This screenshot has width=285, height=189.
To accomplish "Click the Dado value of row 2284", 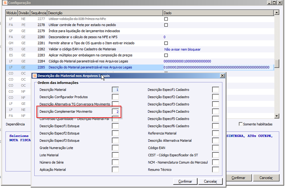I will tap(187, 61).
